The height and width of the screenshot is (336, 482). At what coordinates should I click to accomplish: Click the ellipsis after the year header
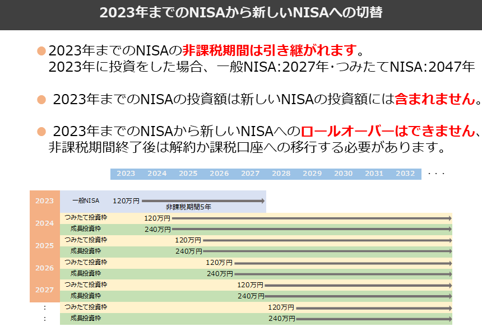(x=436, y=174)
